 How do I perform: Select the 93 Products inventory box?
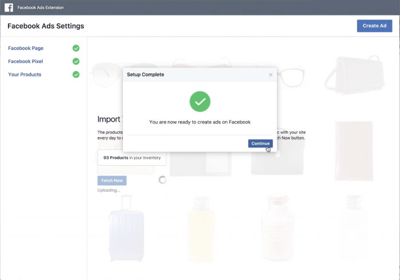coord(132,158)
